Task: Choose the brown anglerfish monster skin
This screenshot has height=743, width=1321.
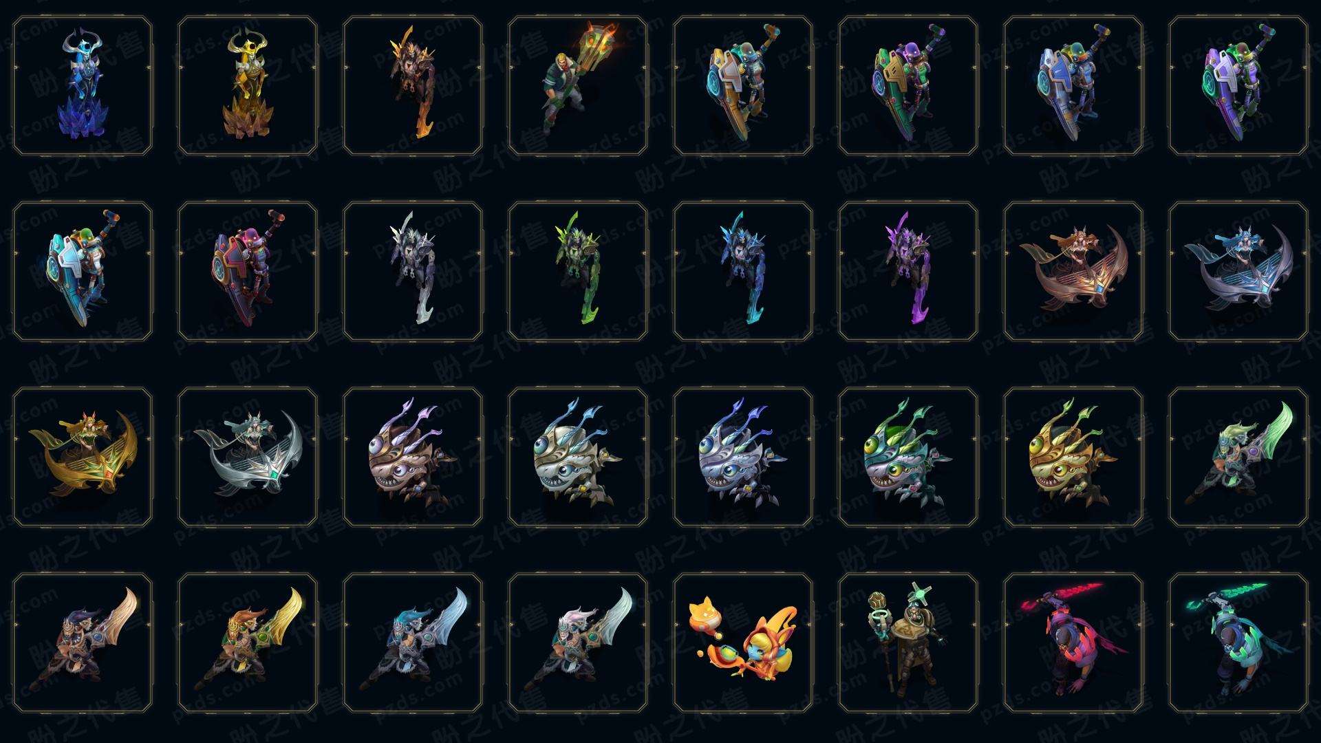Action: click(x=413, y=457)
